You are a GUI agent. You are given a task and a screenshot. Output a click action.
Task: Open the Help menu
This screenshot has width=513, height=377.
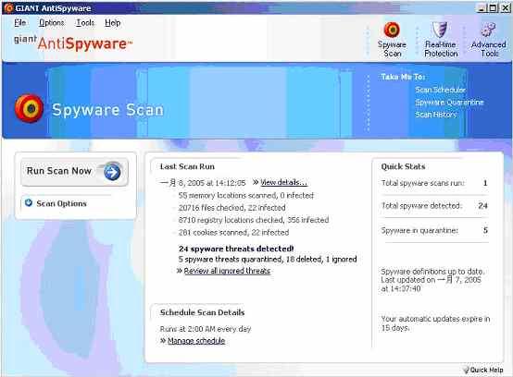(113, 23)
